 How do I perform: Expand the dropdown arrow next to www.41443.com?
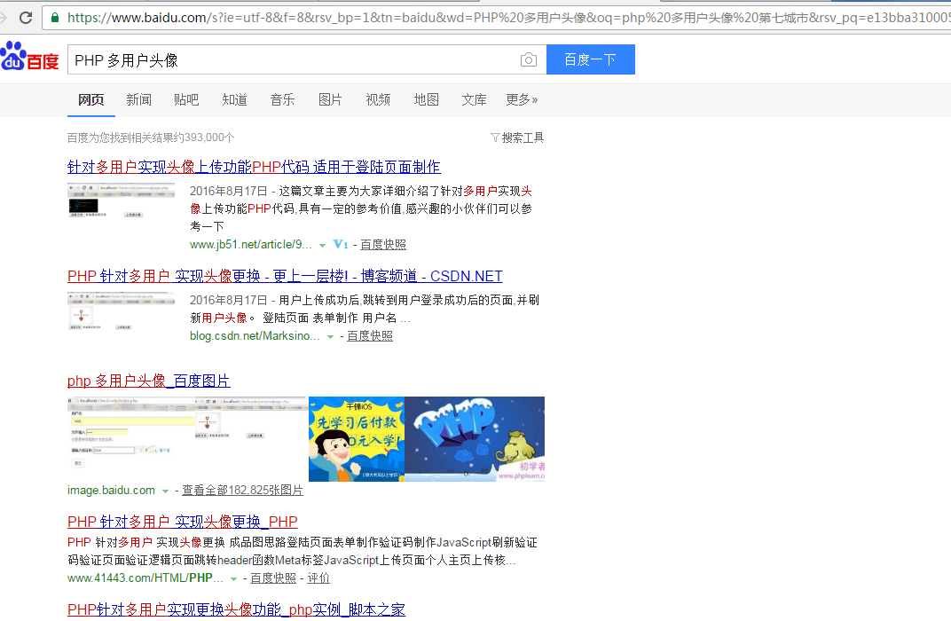233,579
